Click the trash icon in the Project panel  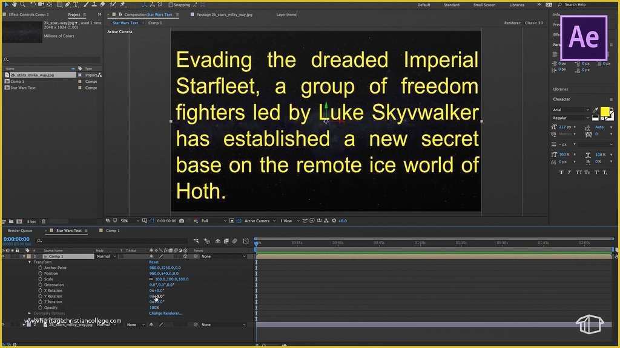coord(44,222)
